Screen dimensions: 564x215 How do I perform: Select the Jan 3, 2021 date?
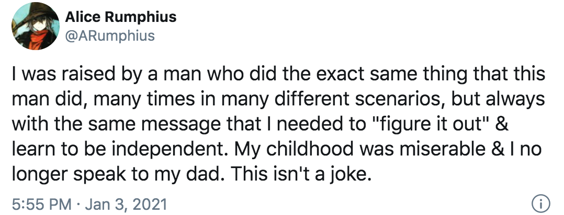[x=126, y=204]
